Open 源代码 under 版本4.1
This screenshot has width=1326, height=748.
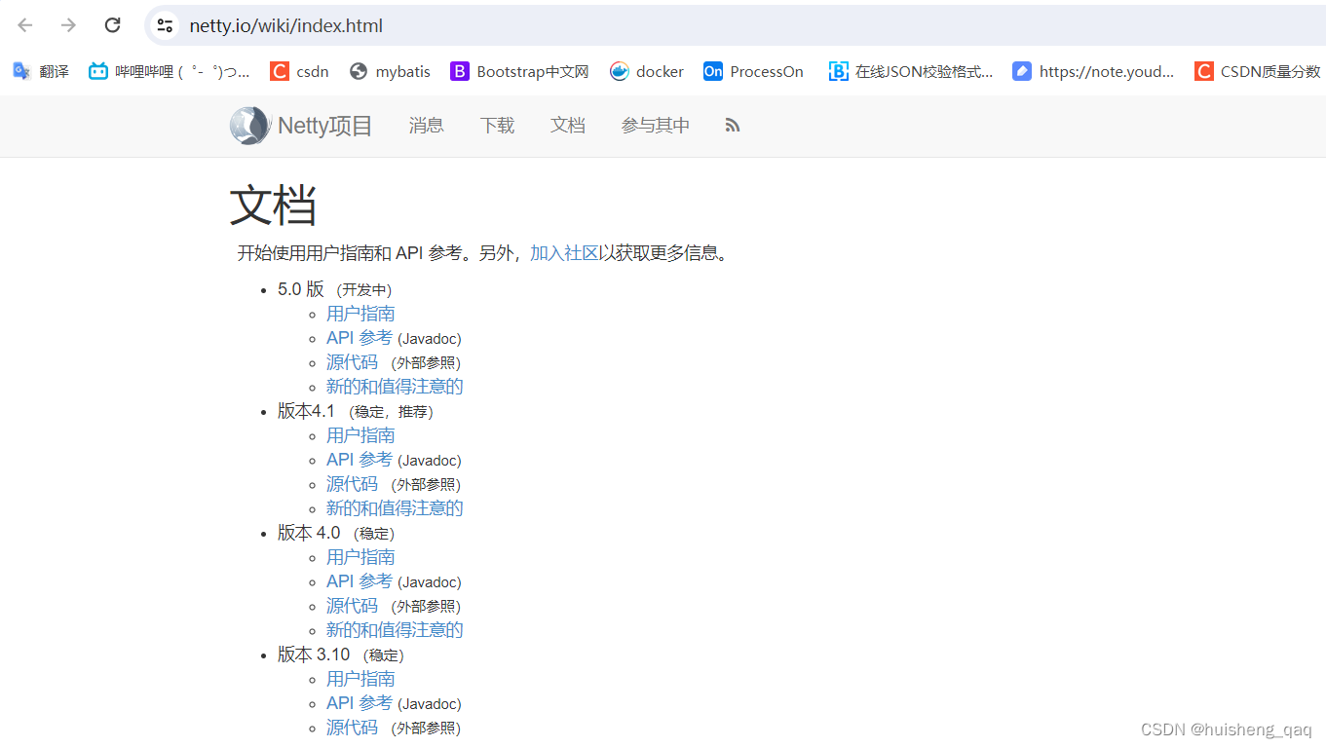(x=352, y=484)
